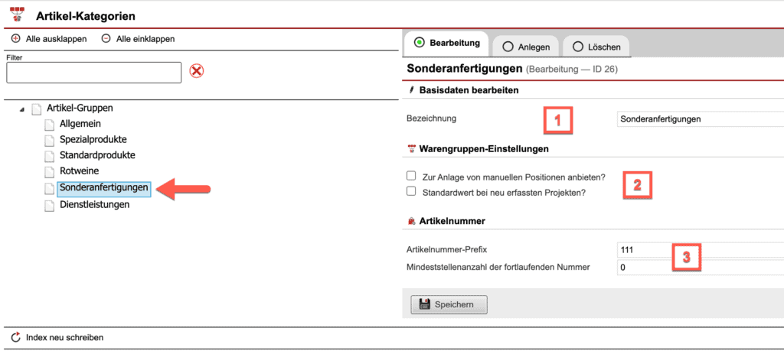Switch to the Bearbeitung tab
The height and width of the screenshot is (354, 784).
click(446, 44)
